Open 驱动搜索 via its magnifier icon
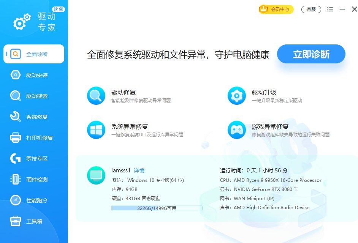Viewport: 358px width, 243px height. (16, 96)
